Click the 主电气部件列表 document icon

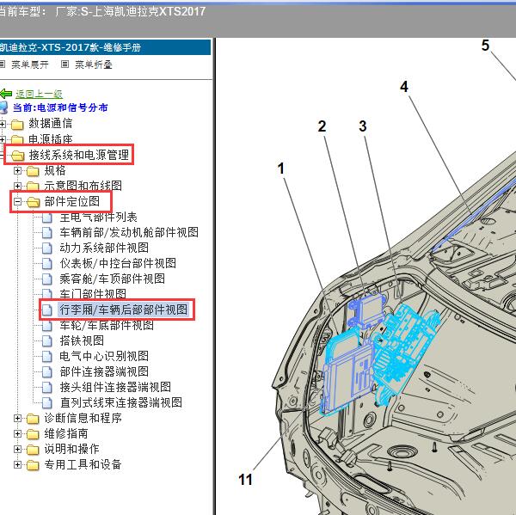tap(47, 218)
